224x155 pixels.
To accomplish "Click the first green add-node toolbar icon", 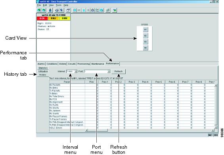I will click(39, 10).
